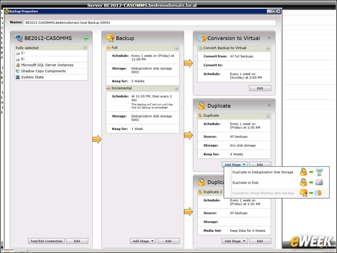Viewport: 337px width, 253px height.
Task: Click the Duplicate section small icon
Action: 200,115
